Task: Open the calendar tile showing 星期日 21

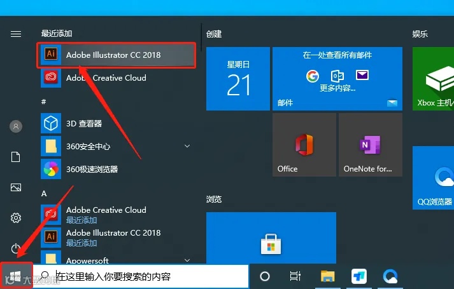Action: (238, 79)
